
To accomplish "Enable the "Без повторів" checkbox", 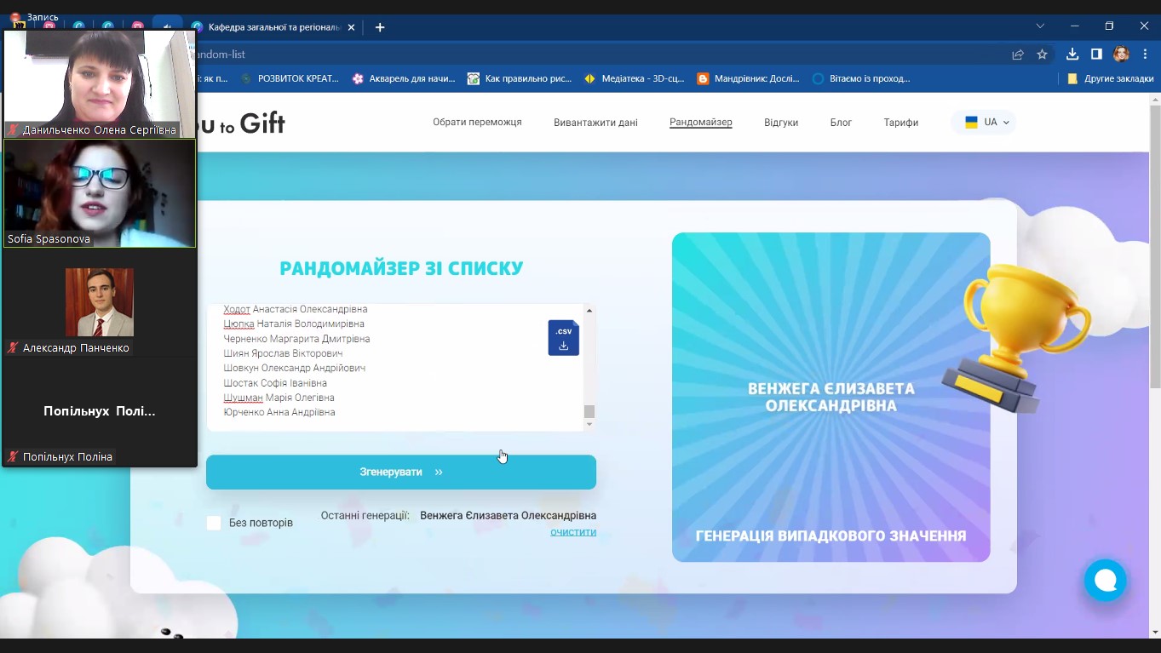I will tap(214, 523).
